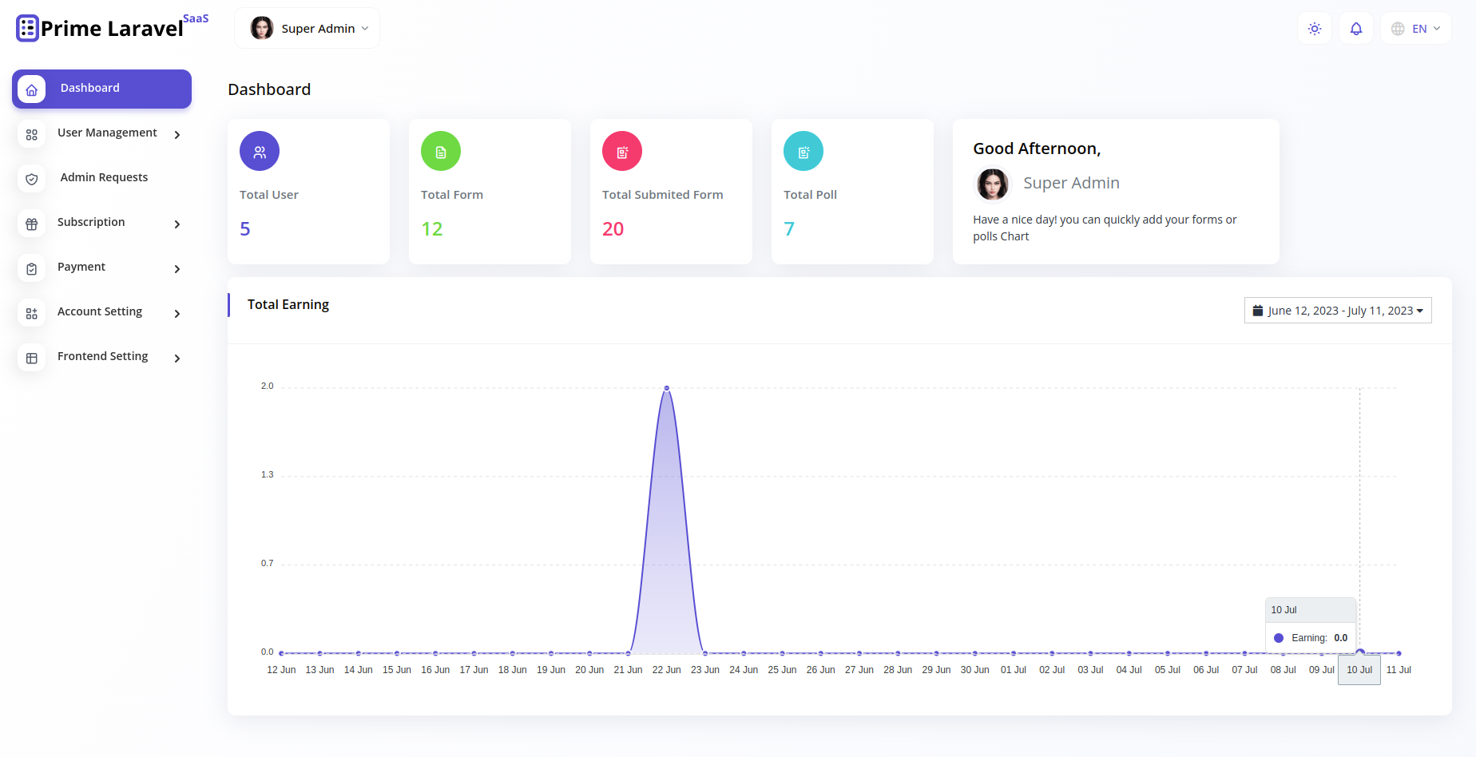The height and width of the screenshot is (757, 1476).
Task: Click the Total Form count of 12
Action: pos(432,228)
